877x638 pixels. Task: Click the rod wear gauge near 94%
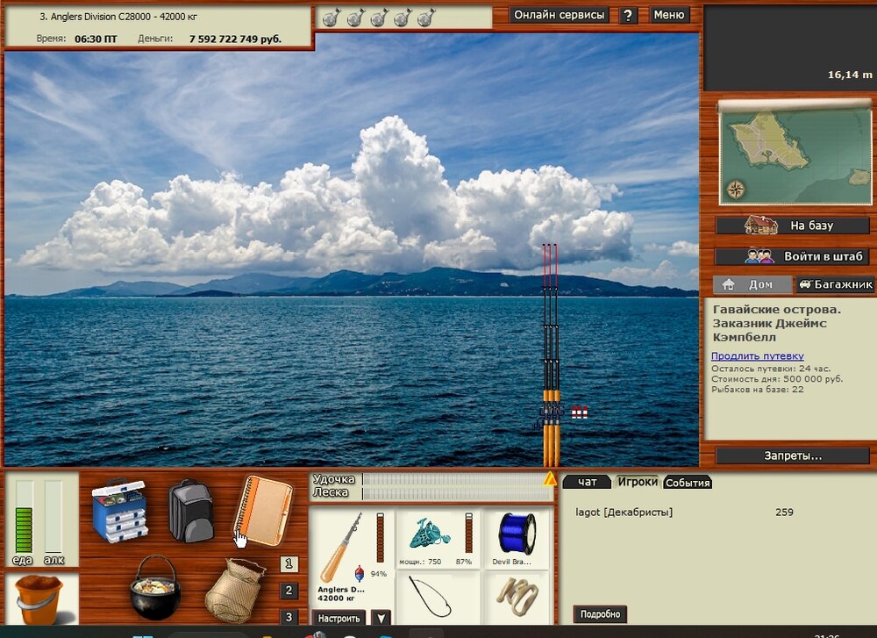(381, 537)
